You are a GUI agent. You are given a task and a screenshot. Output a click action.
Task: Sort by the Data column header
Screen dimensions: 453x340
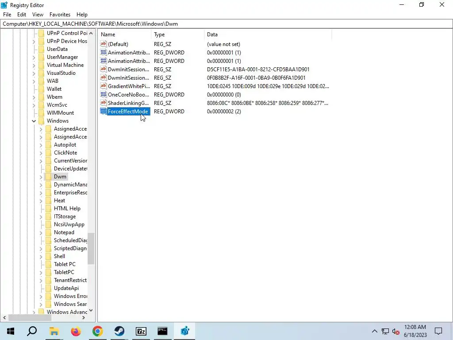[x=268, y=35]
